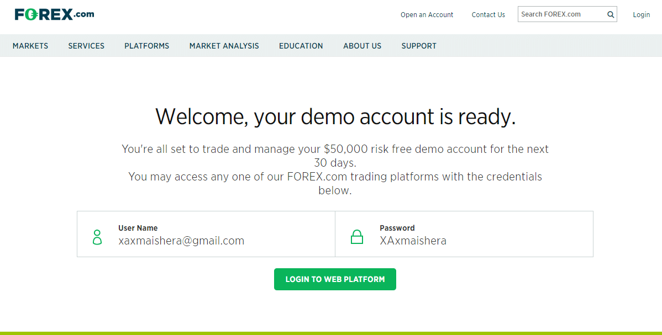Open the SUPPORT menu
662x335 pixels.
tap(418, 46)
